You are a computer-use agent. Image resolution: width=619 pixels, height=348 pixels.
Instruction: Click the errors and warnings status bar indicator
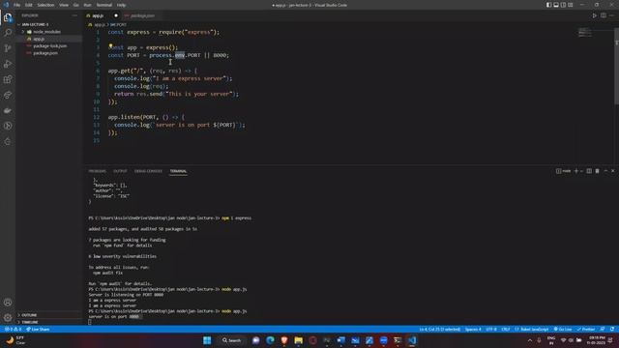[x=13, y=329]
